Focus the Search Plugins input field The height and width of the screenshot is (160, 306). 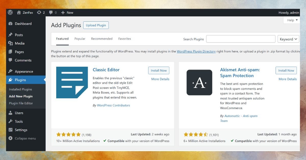pyautogui.click(x=241, y=39)
